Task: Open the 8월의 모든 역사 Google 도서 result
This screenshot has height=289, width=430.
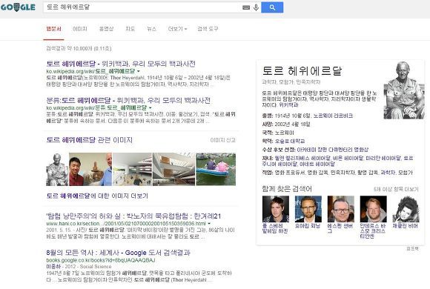Action: (118, 253)
